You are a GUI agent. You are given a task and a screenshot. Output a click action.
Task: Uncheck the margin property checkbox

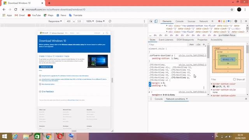[150, 83]
